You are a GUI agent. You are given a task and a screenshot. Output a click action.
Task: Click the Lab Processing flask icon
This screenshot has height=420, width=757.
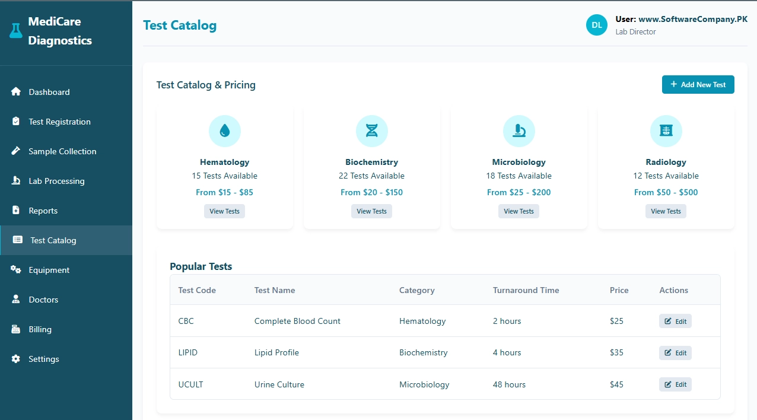(17, 181)
